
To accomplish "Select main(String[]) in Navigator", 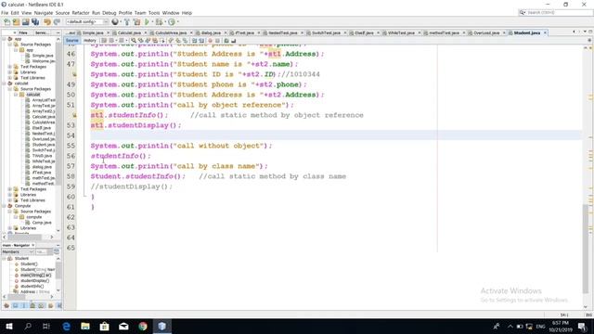I will coord(35,276).
